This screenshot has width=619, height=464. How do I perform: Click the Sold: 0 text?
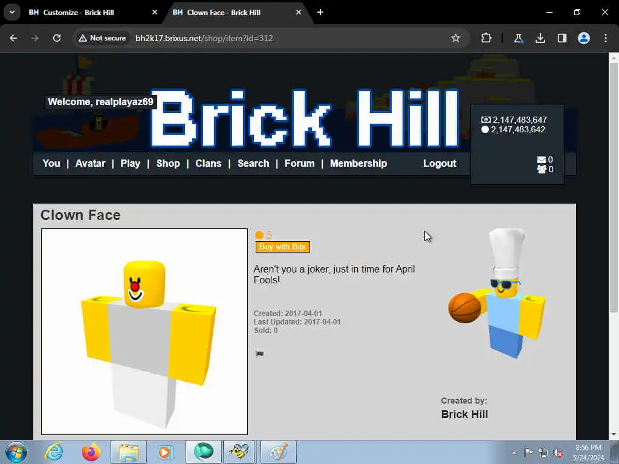pos(266,330)
